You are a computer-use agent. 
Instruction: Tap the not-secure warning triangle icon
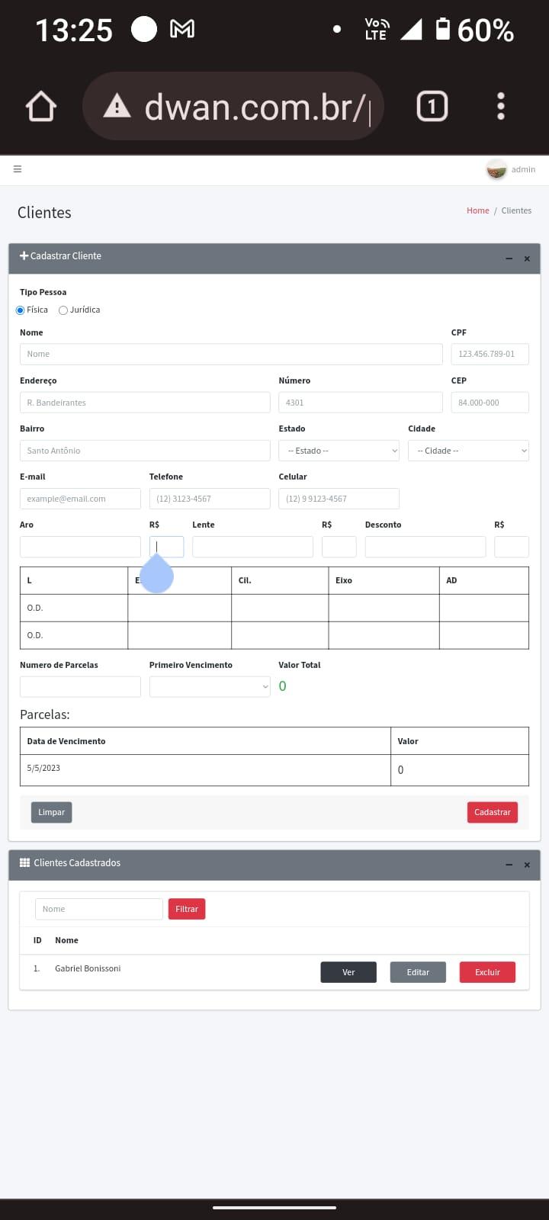(x=117, y=105)
